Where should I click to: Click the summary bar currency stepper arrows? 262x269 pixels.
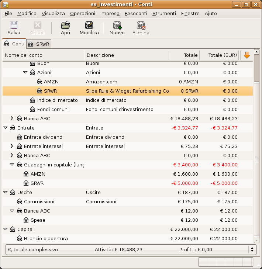click(x=252, y=249)
